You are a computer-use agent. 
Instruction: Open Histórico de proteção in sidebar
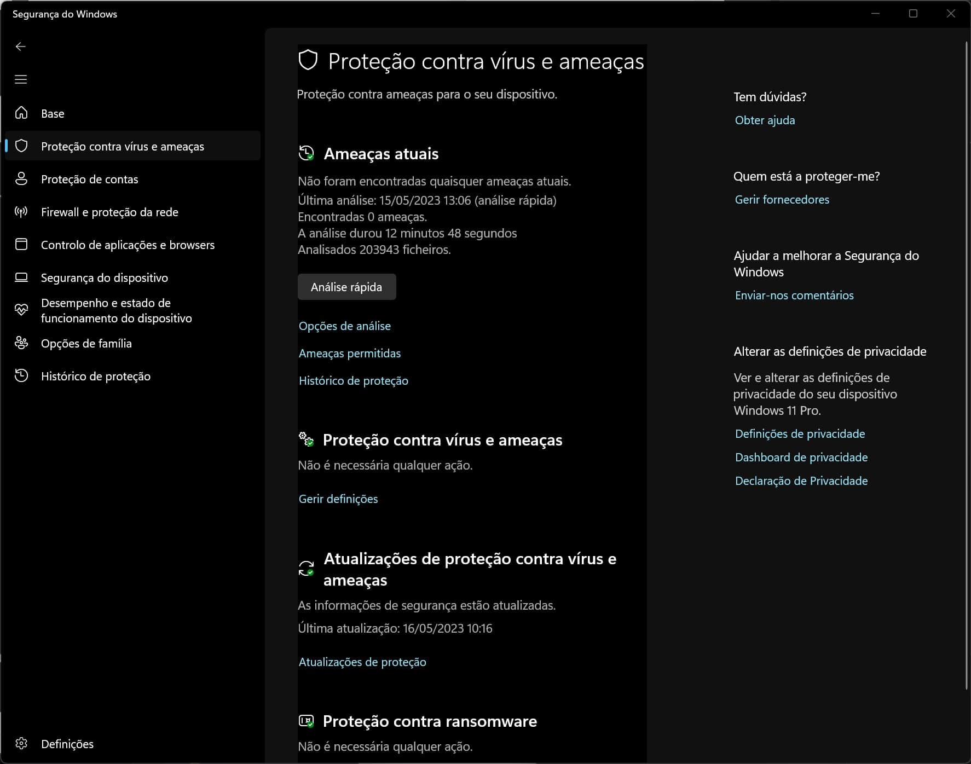coord(95,376)
